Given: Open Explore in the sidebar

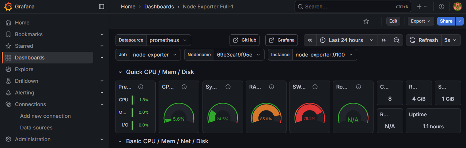Looking at the screenshot, I should (24, 69).
